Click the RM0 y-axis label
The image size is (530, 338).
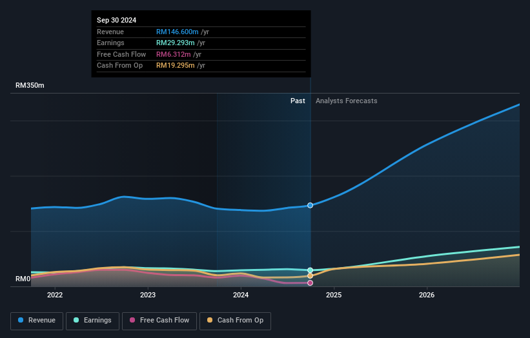click(23, 279)
